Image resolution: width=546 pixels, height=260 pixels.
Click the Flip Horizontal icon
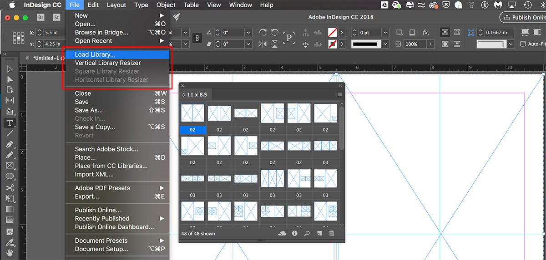(263, 44)
